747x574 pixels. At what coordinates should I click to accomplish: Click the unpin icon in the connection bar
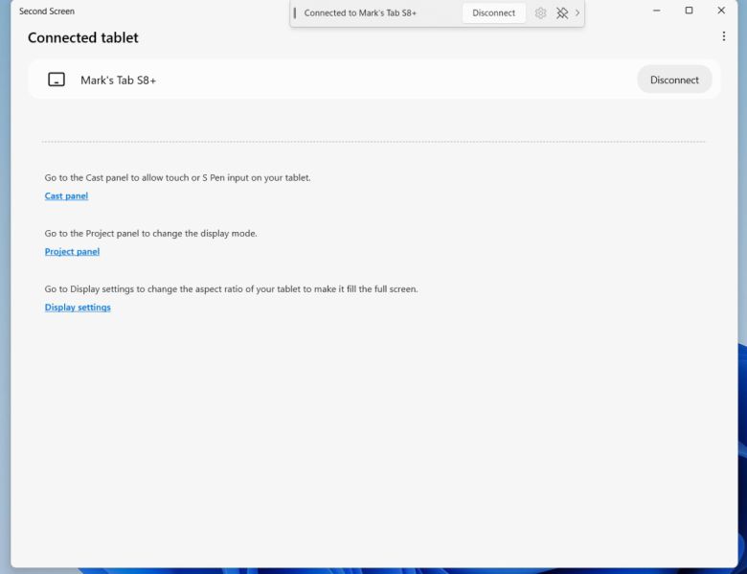tap(562, 13)
